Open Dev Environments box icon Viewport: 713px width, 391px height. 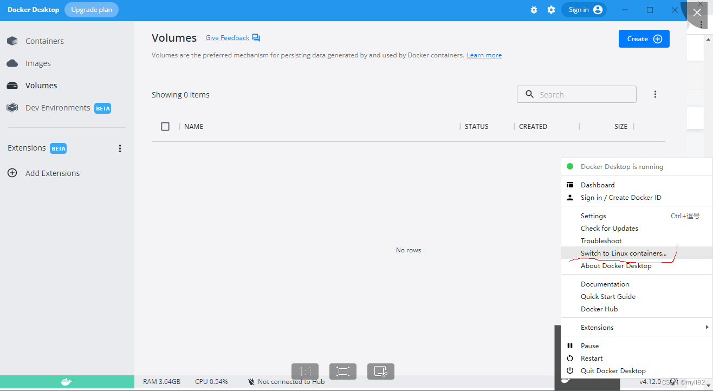click(x=12, y=108)
